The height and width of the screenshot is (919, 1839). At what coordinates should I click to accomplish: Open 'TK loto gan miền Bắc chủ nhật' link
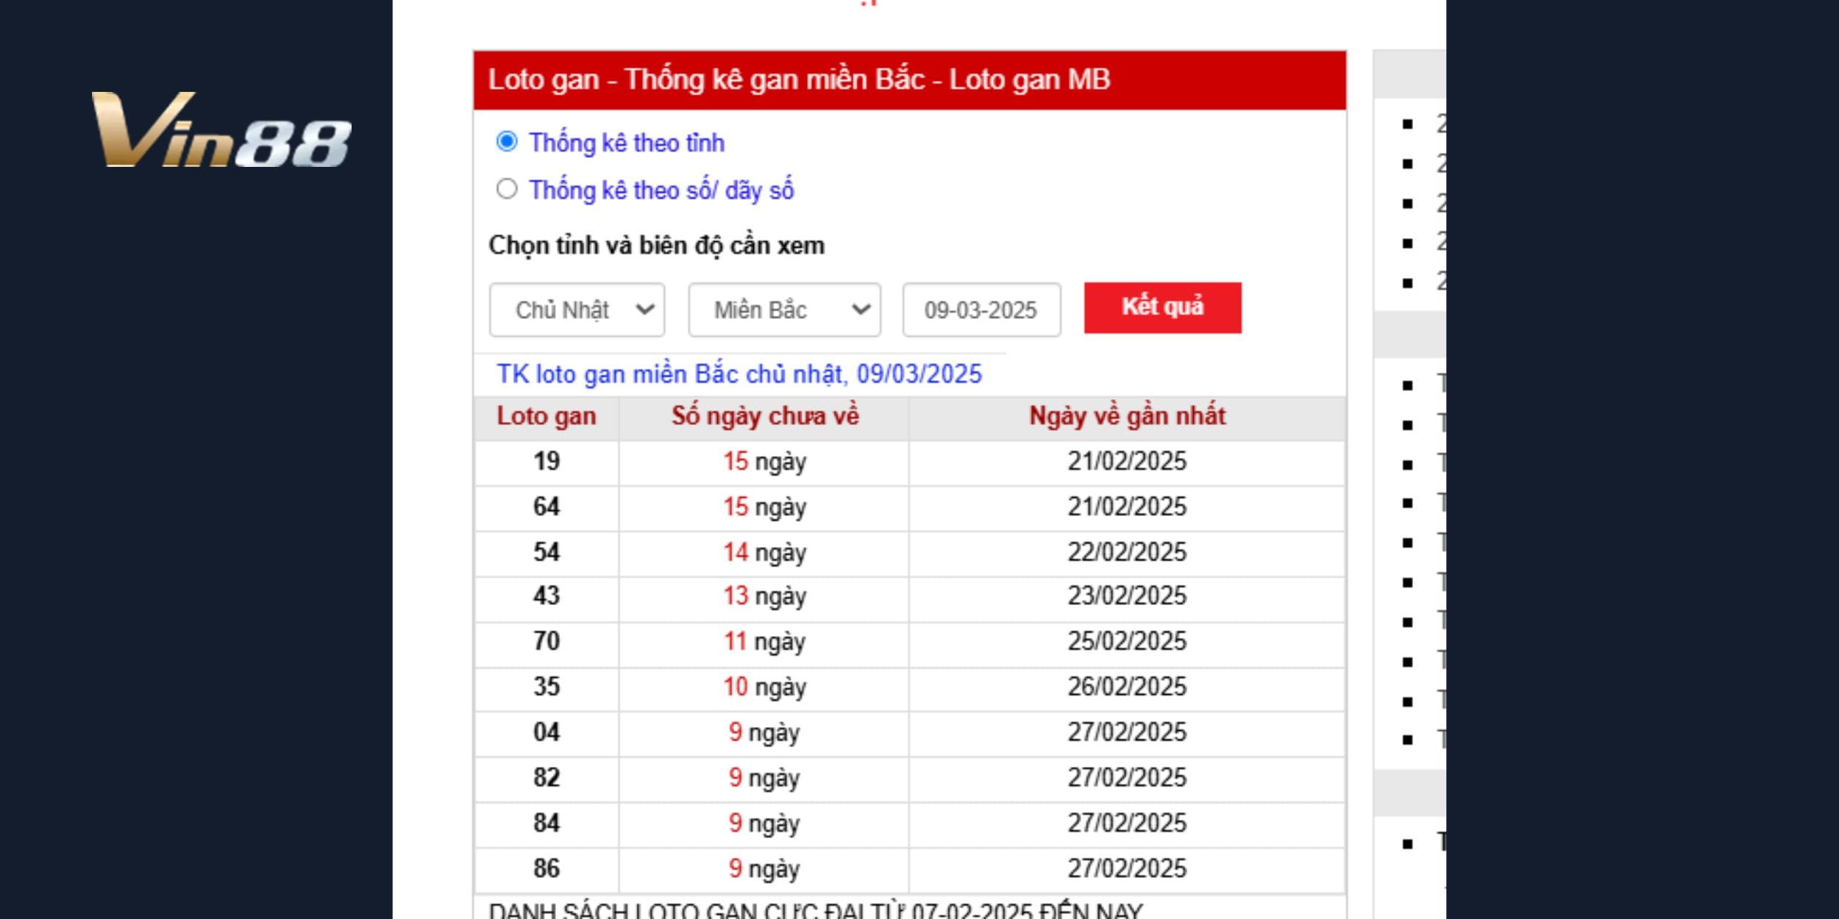pos(739,374)
